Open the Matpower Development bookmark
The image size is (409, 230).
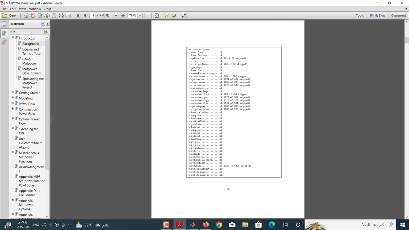[x=32, y=71]
